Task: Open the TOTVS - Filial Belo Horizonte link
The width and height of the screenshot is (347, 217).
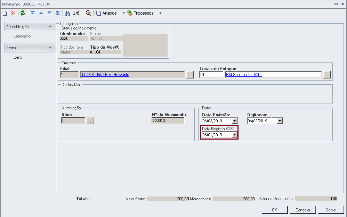Action: [x=105, y=75]
